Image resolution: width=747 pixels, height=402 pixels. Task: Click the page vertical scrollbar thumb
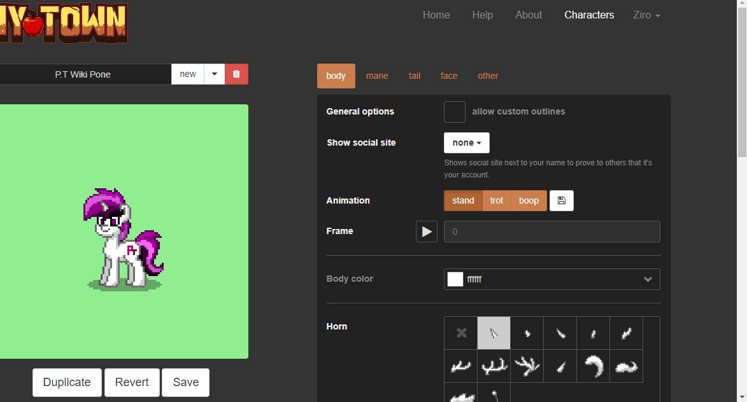point(743,83)
